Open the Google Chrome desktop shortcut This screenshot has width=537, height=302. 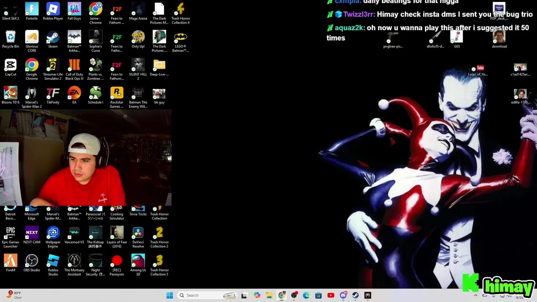click(x=31, y=70)
